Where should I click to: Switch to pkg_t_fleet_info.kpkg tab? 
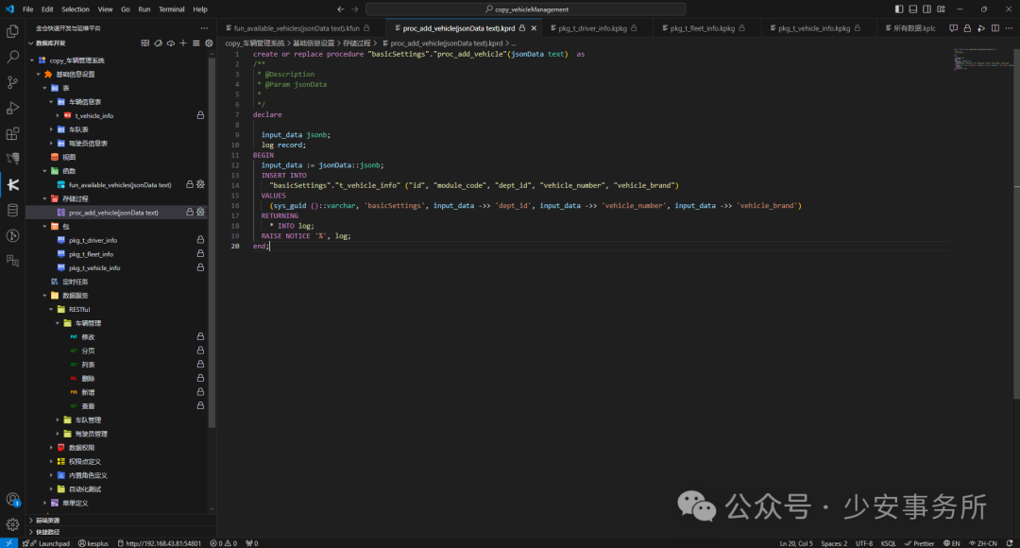(x=702, y=28)
